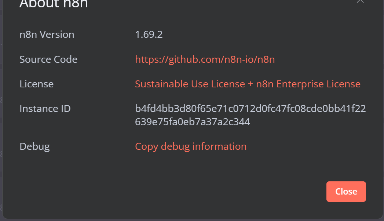This screenshot has width=384, height=221.
Task: Click the 'Instance ID' label
Action: 45,109
